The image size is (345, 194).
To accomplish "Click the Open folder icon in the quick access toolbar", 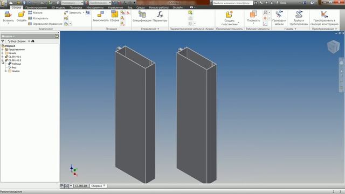I will [18, 3].
